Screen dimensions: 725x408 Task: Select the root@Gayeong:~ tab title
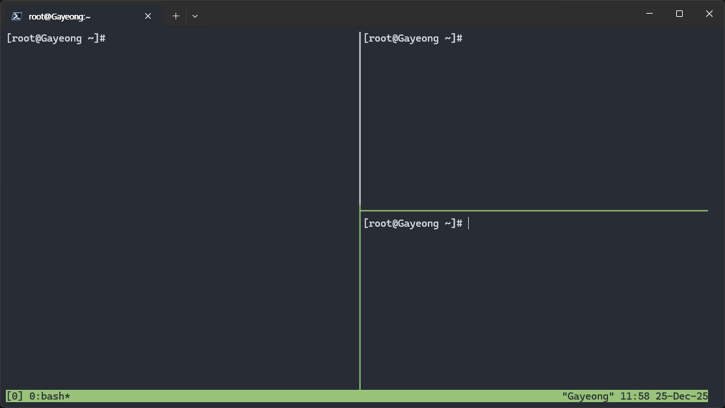coord(60,16)
